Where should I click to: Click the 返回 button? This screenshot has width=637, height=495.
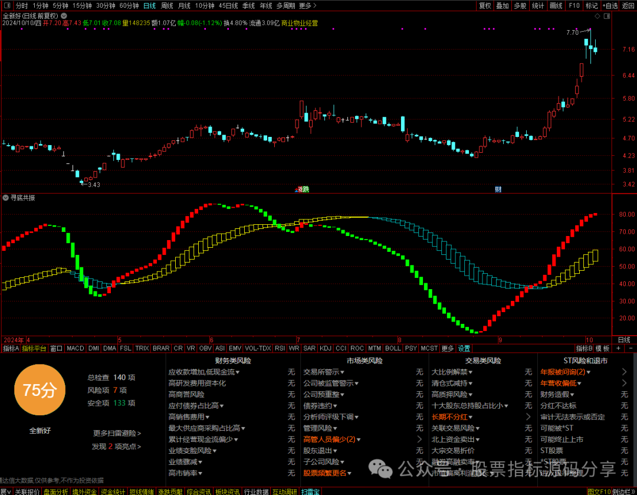628,6
